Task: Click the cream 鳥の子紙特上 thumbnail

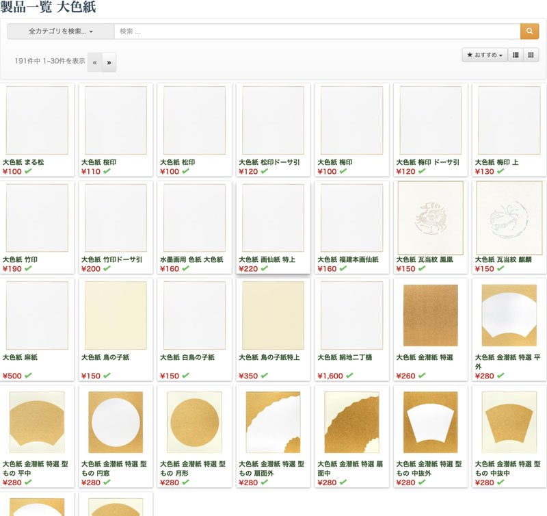Action: [x=273, y=315]
